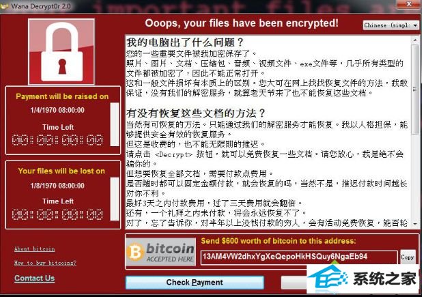Viewport: 422px width, 297px height.
Task: Click the scroll down arrow of message
Action: coord(414,224)
